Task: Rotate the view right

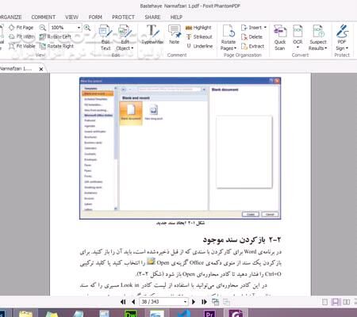Action: (56, 46)
